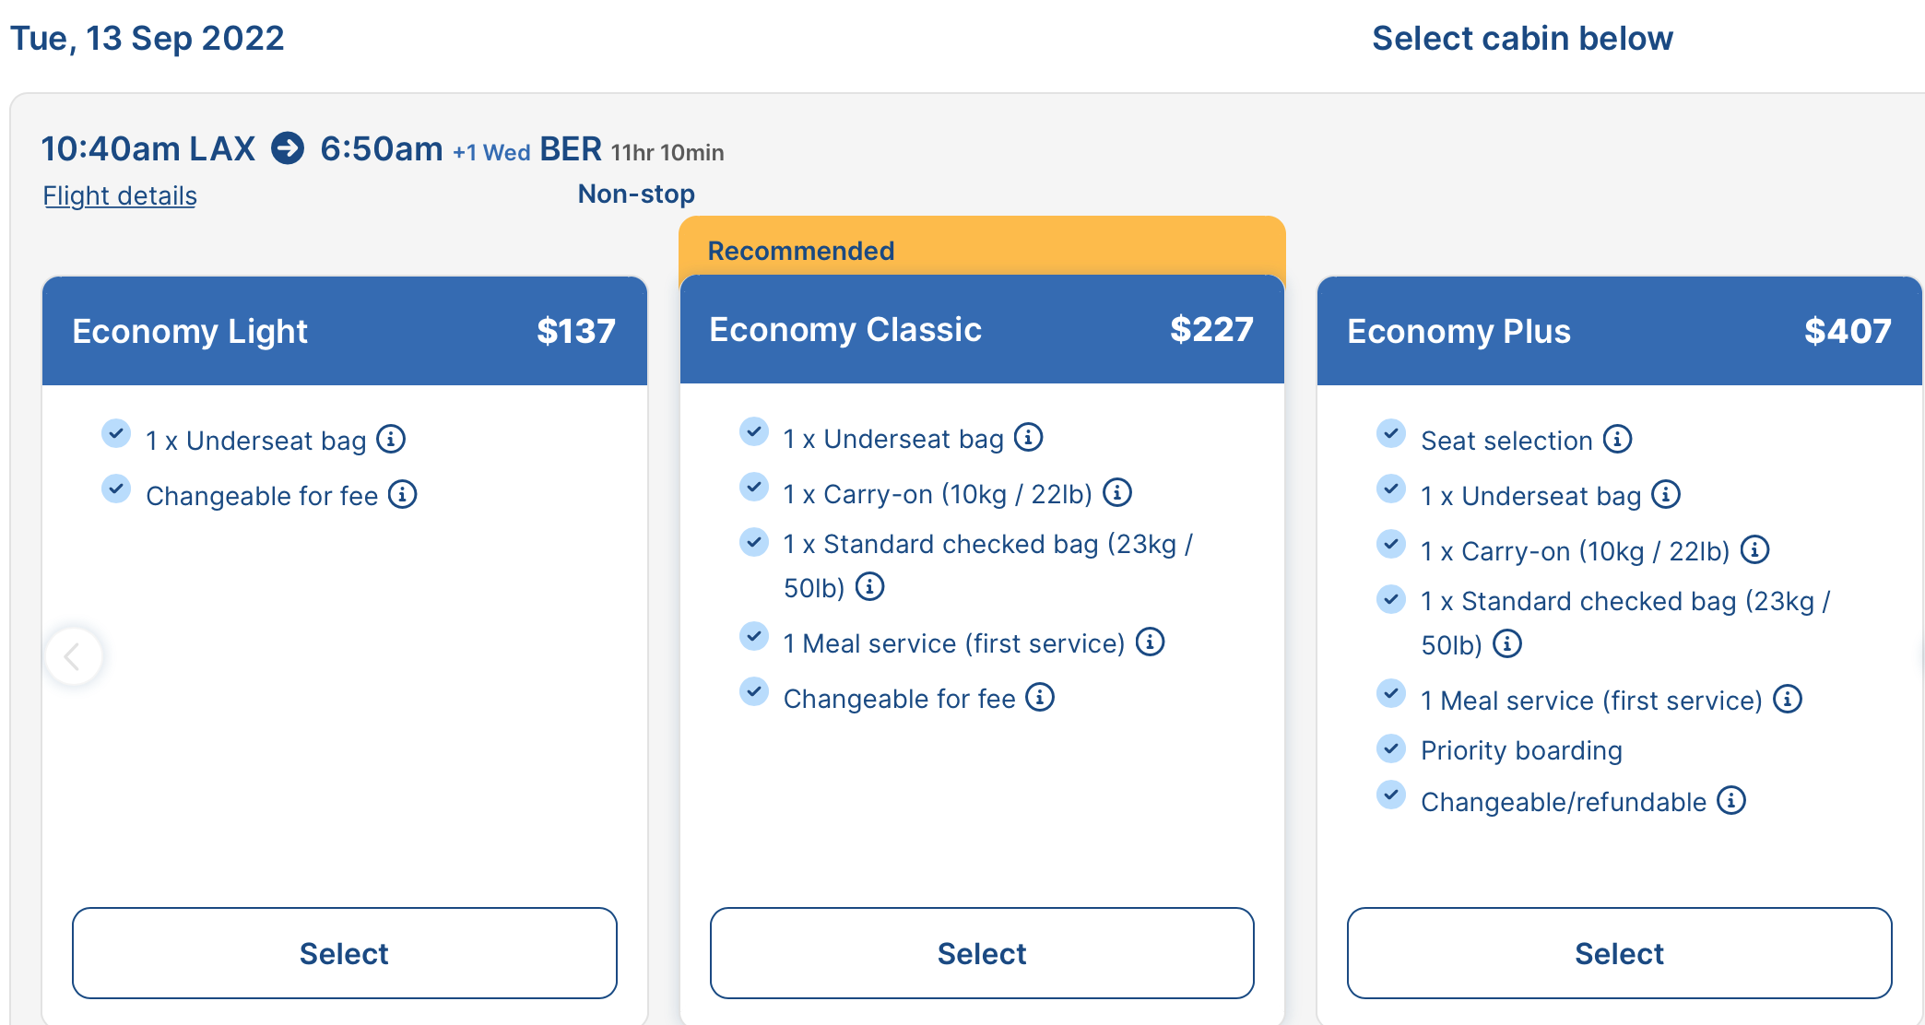Select the Economy Light fare
Viewport: 1925px width, 1025px height.
pyautogui.click(x=344, y=952)
